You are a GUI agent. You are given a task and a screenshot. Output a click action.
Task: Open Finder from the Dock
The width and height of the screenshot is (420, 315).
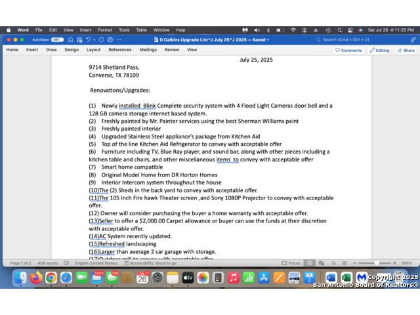click(x=20, y=278)
